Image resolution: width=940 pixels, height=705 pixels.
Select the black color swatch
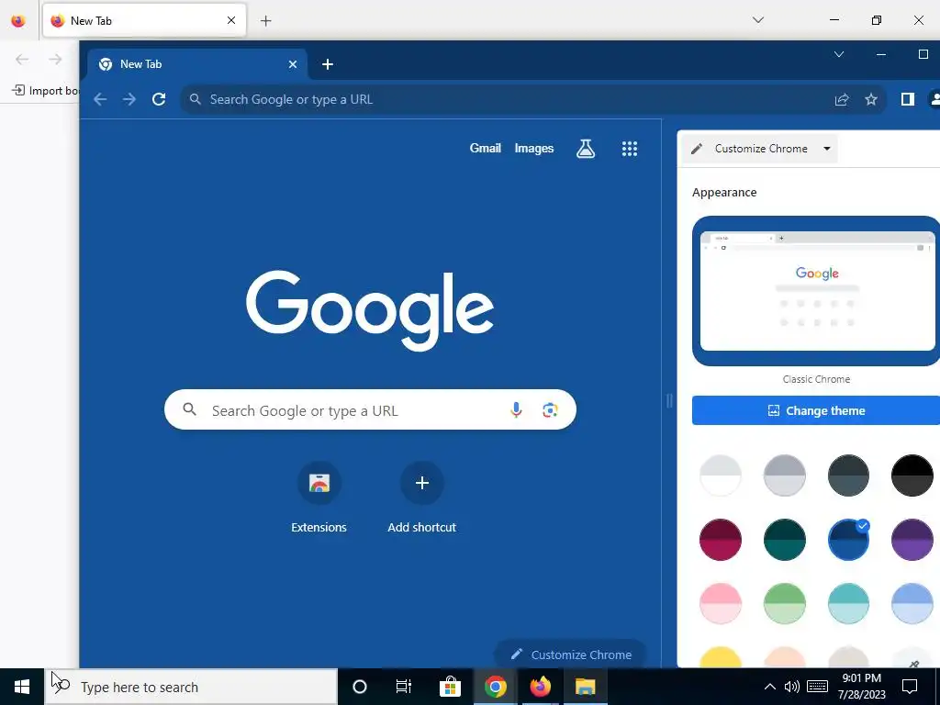click(x=912, y=476)
